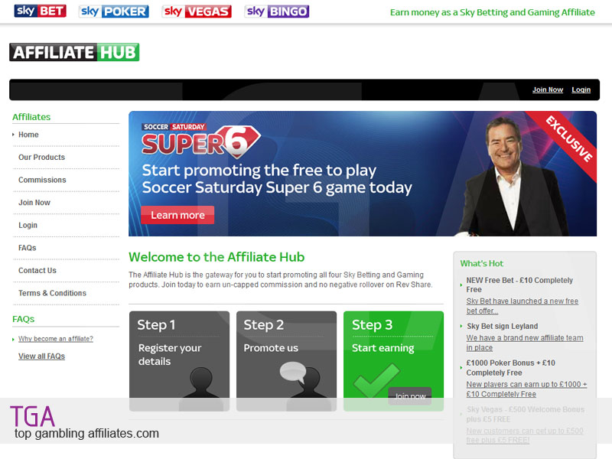Screen dimensions: 612x459
Task: Click the Learn more banner button
Action: 177,215
